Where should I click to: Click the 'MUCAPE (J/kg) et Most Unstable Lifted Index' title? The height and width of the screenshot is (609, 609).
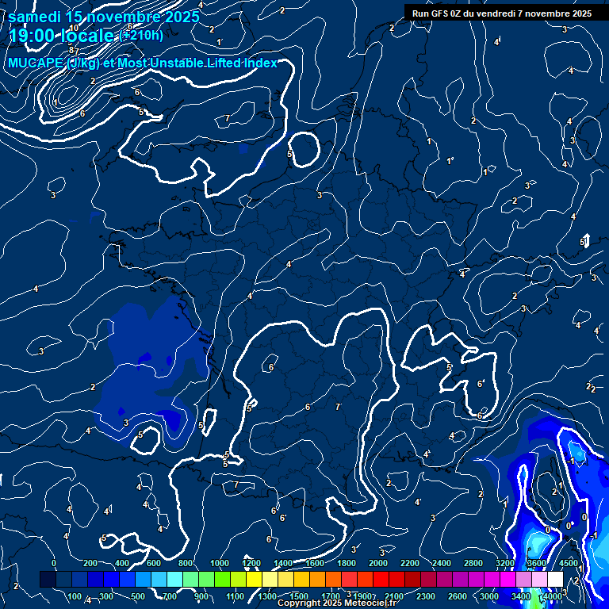pyautogui.click(x=143, y=63)
